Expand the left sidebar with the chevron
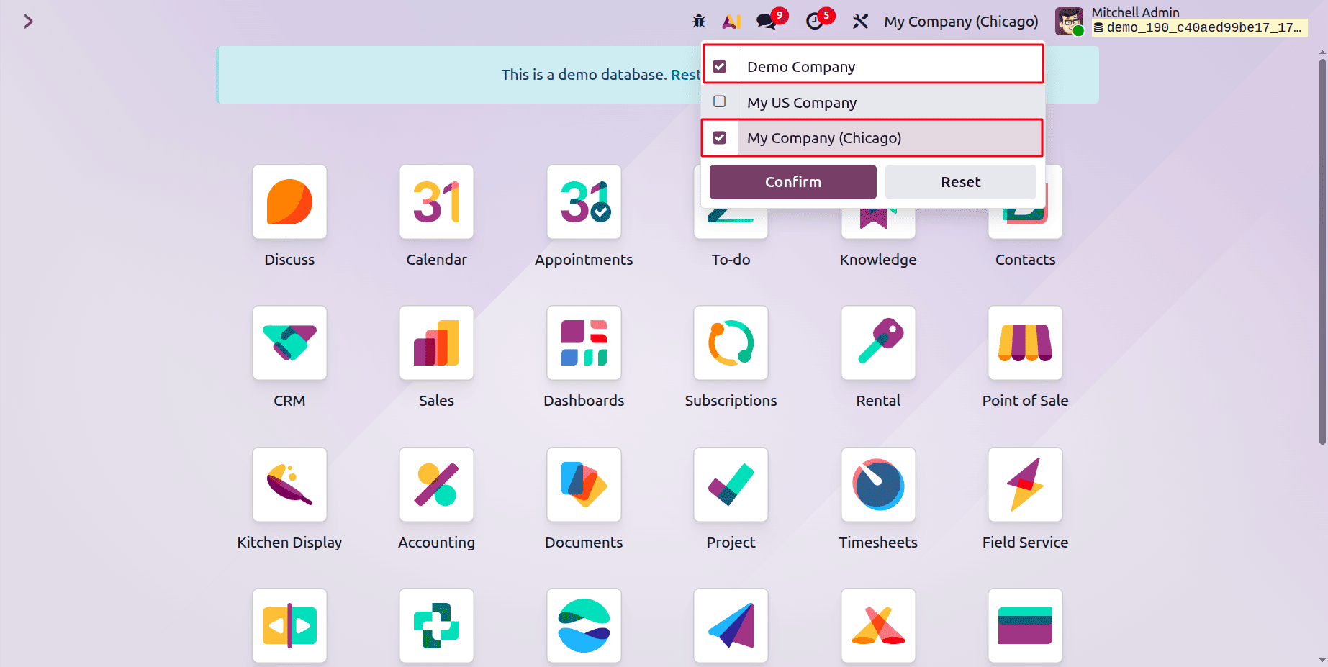This screenshot has height=667, width=1328. point(29,21)
